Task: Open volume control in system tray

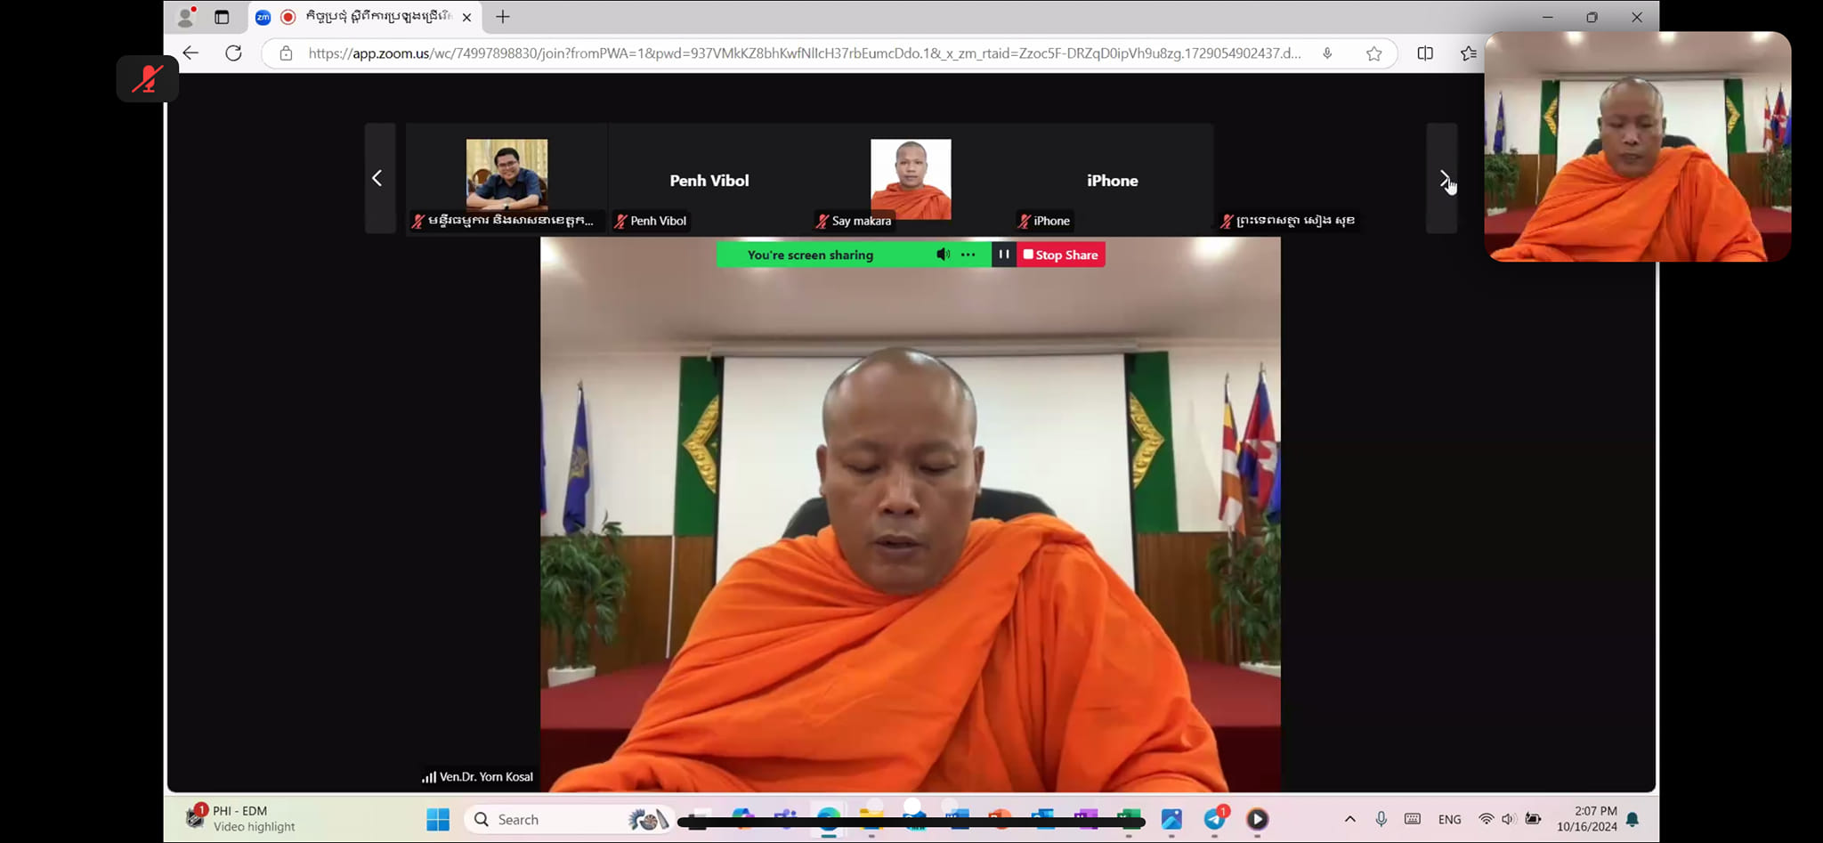Action: 1508,819
